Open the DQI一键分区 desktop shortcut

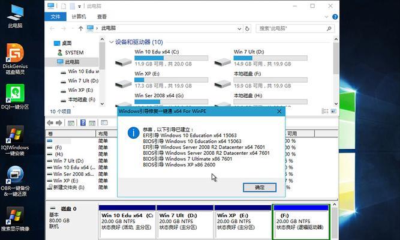(16, 97)
